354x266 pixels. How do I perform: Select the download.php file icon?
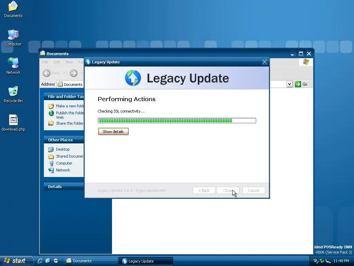click(x=13, y=123)
